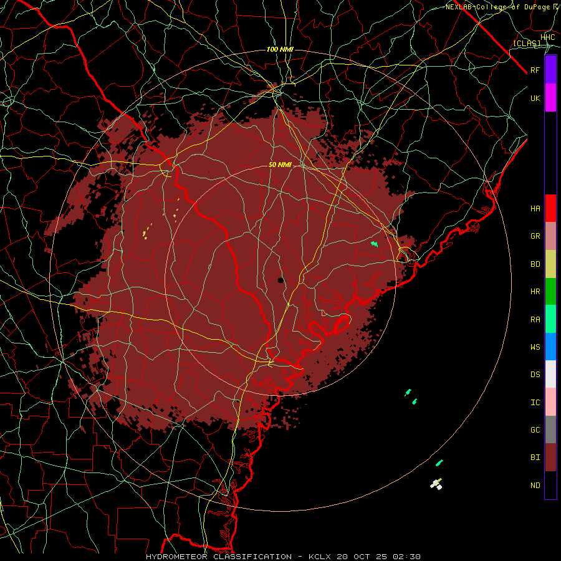Screen dimensions: 561x561
Task: Click the "BD" legend label
Action: 535,264
